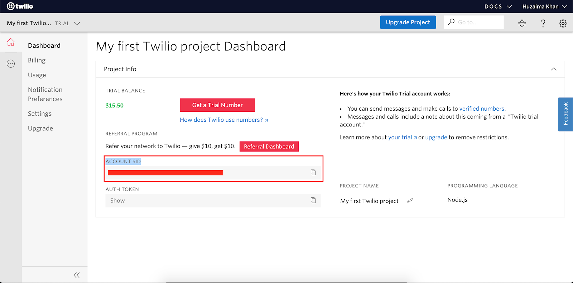The image size is (573, 283).
Task: Click the TRIAL badge label
Action: (x=62, y=23)
